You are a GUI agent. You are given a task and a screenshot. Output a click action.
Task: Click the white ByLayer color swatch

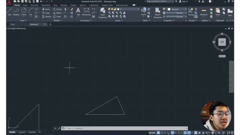[169, 9]
